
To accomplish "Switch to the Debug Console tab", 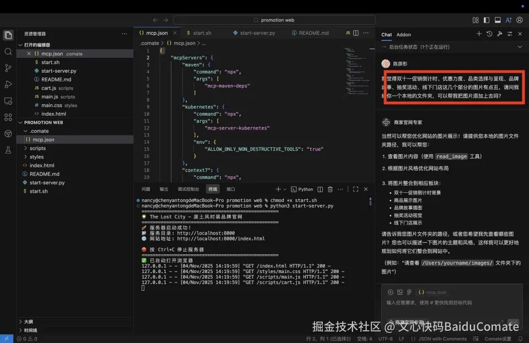I will (x=188, y=189).
